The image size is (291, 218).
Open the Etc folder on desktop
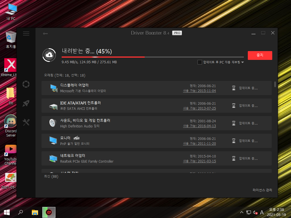(11, 96)
